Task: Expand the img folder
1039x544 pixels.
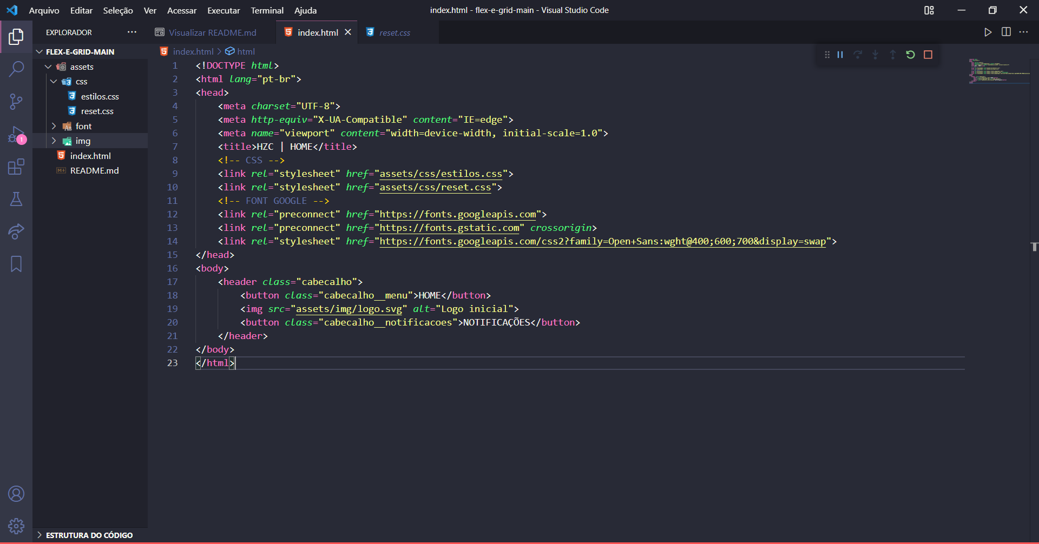Action: (54, 141)
